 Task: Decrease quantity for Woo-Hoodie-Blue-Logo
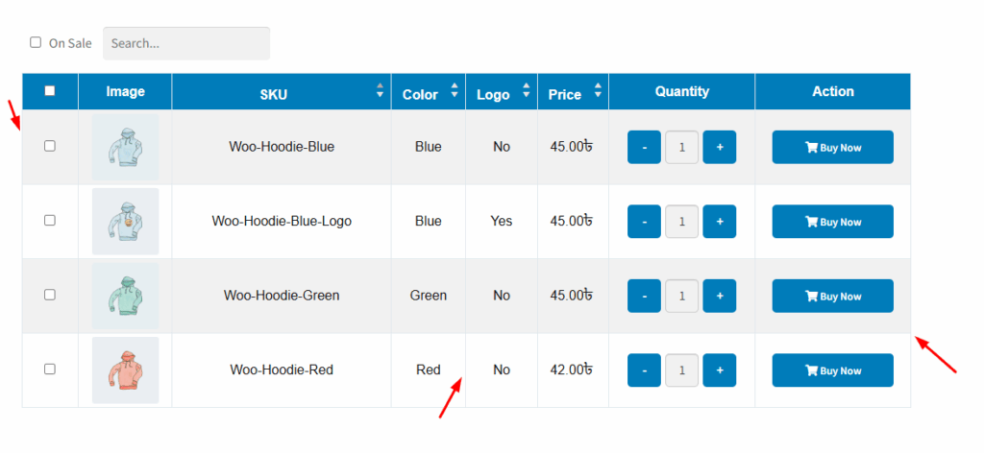point(644,221)
